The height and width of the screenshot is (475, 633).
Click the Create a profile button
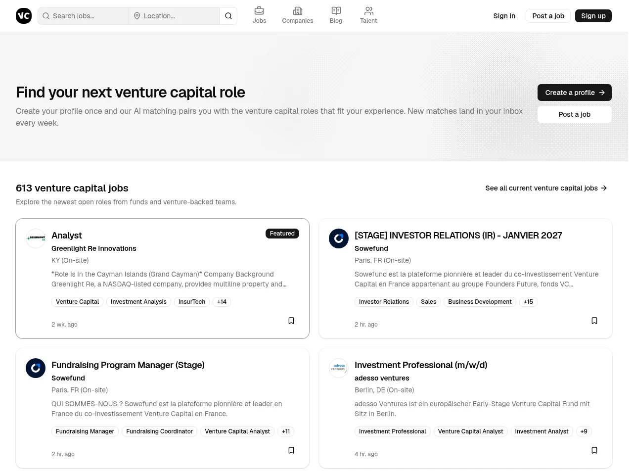pyautogui.click(x=574, y=93)
